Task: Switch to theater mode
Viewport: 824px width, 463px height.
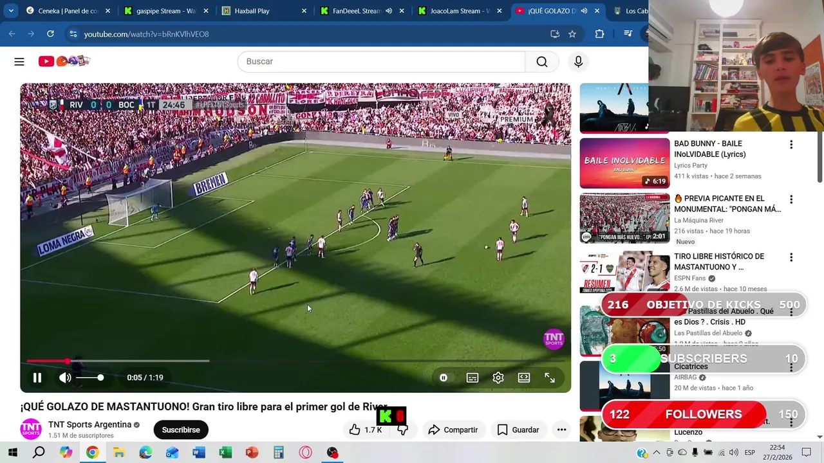Action: click(x=524, y=377)
